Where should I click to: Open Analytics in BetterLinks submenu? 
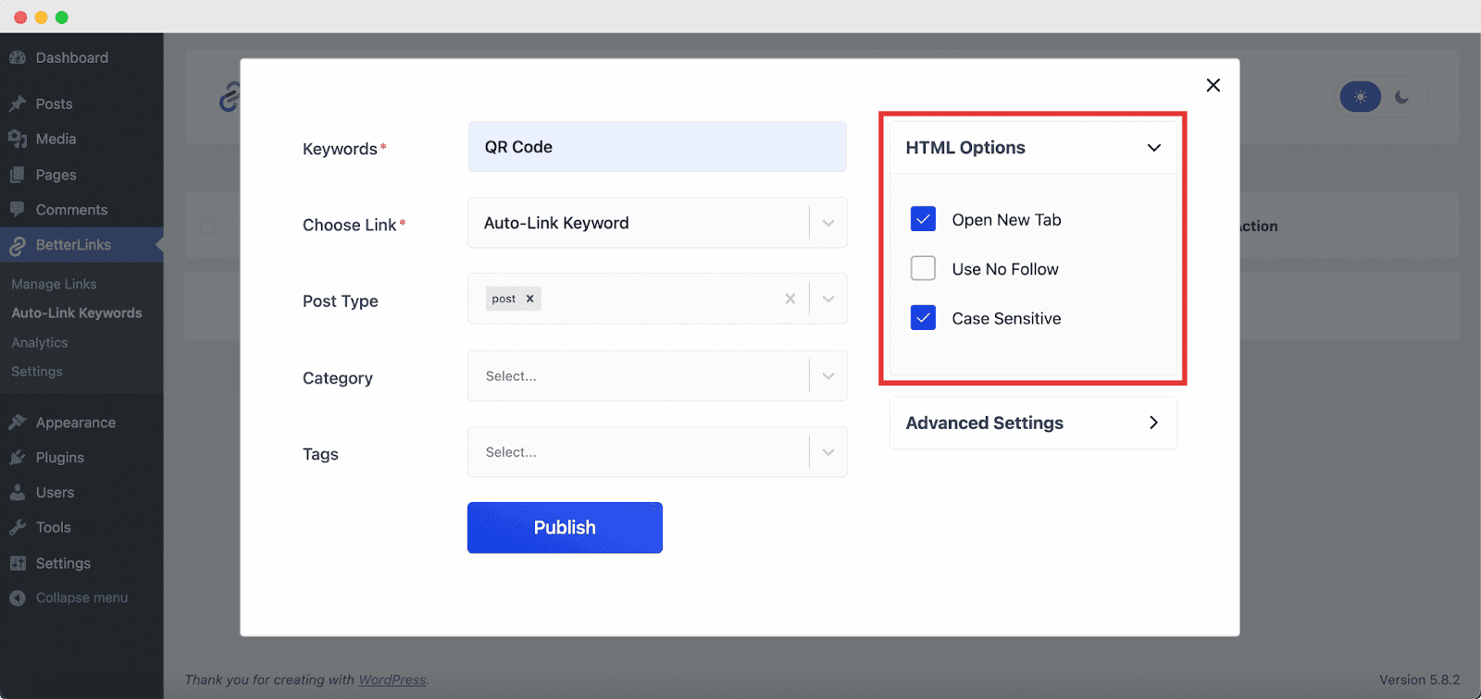click(x=40, y=342)
